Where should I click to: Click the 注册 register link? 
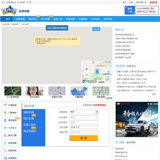coord(131,2)
